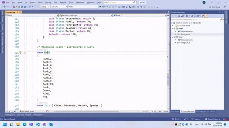Screen dimensions: 229x128
Task: Click the lightbulb quick actions icon
Action: click(x=20, y=53)
